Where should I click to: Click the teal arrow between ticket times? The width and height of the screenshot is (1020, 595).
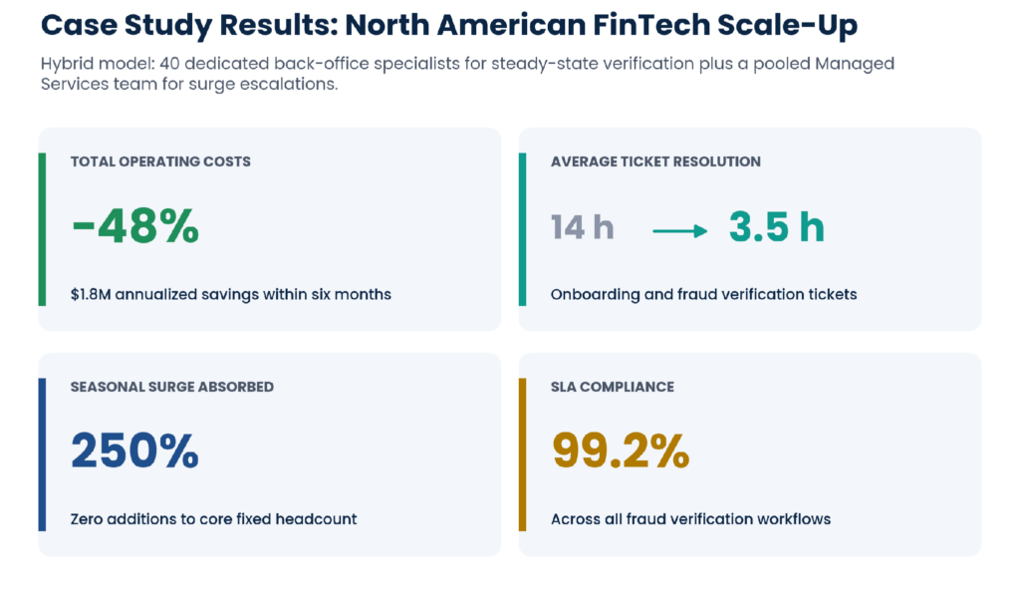[x=679, y=231]
